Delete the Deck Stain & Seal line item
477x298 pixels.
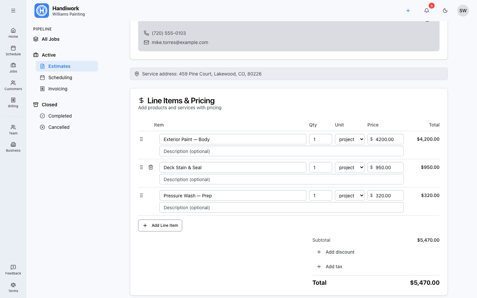151,167
